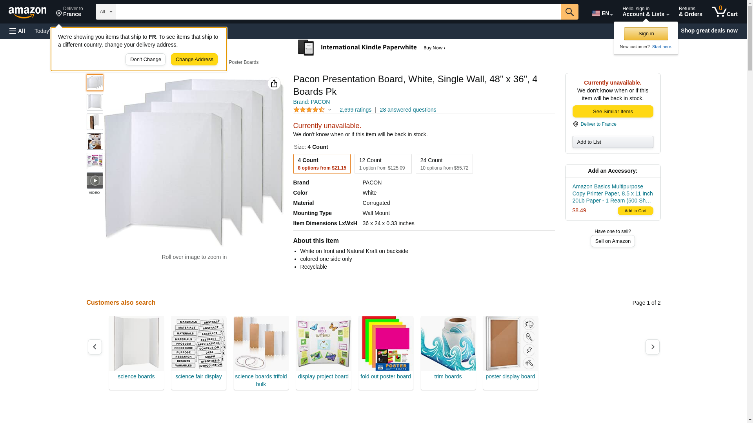Go to previous page of related searches

(x=95, y=347)
